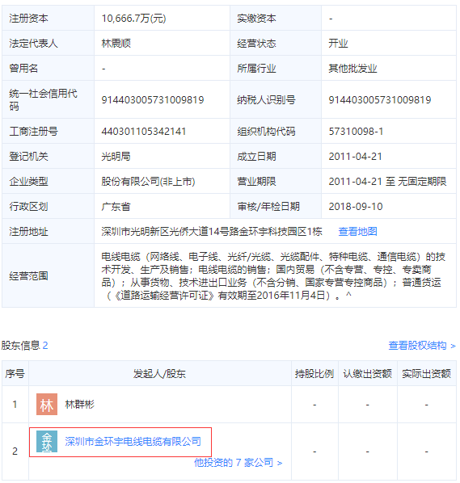Select business registration number 440301105342141
Image resolution: width=460 pixels, height=483 pixels.
tap(143, 132)
